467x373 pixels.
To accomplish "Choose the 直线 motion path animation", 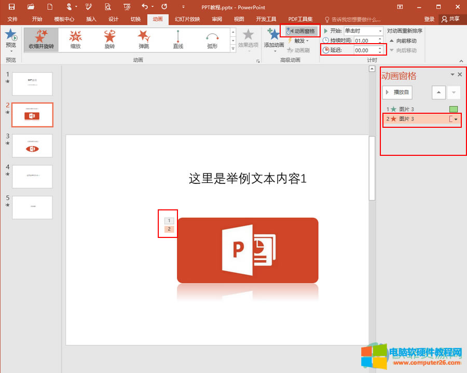I will click(178, 39).
